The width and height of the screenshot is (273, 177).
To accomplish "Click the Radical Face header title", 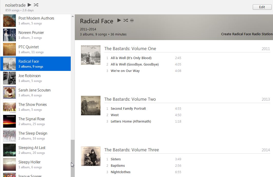I will (x=97, y=21).
